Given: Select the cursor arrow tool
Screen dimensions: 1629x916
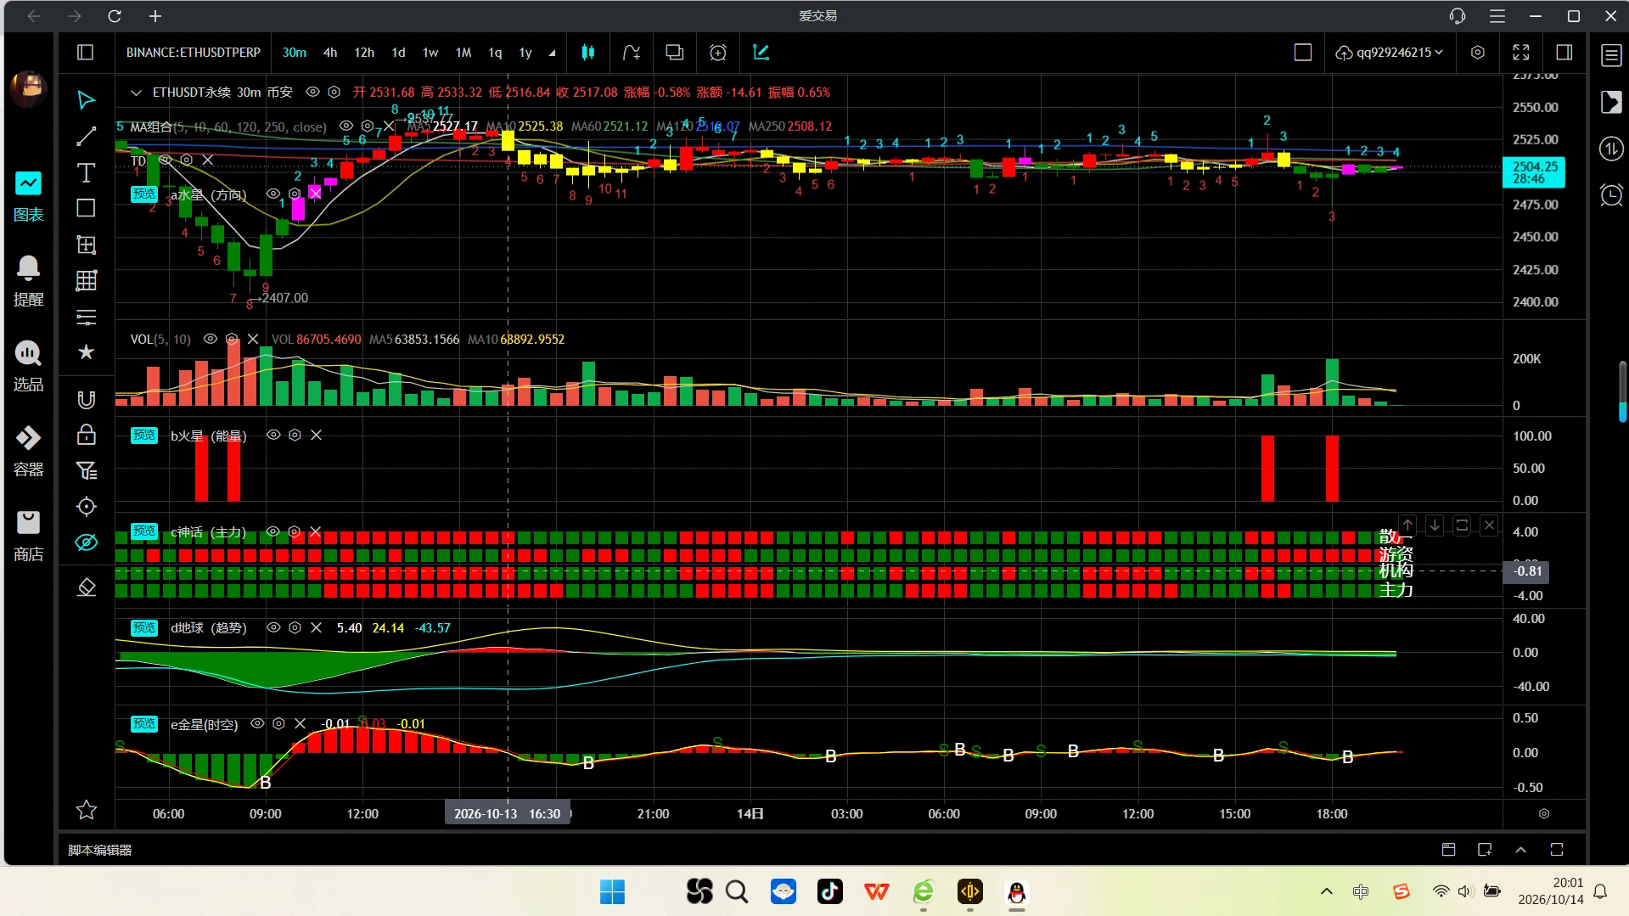Looking at the screenshot, I should (x=86, y=100).
